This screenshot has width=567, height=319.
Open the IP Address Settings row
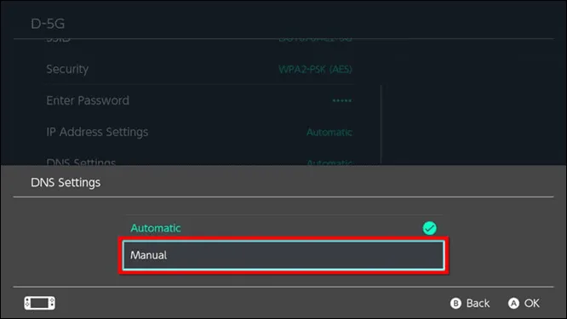click(x=199, y=132)
